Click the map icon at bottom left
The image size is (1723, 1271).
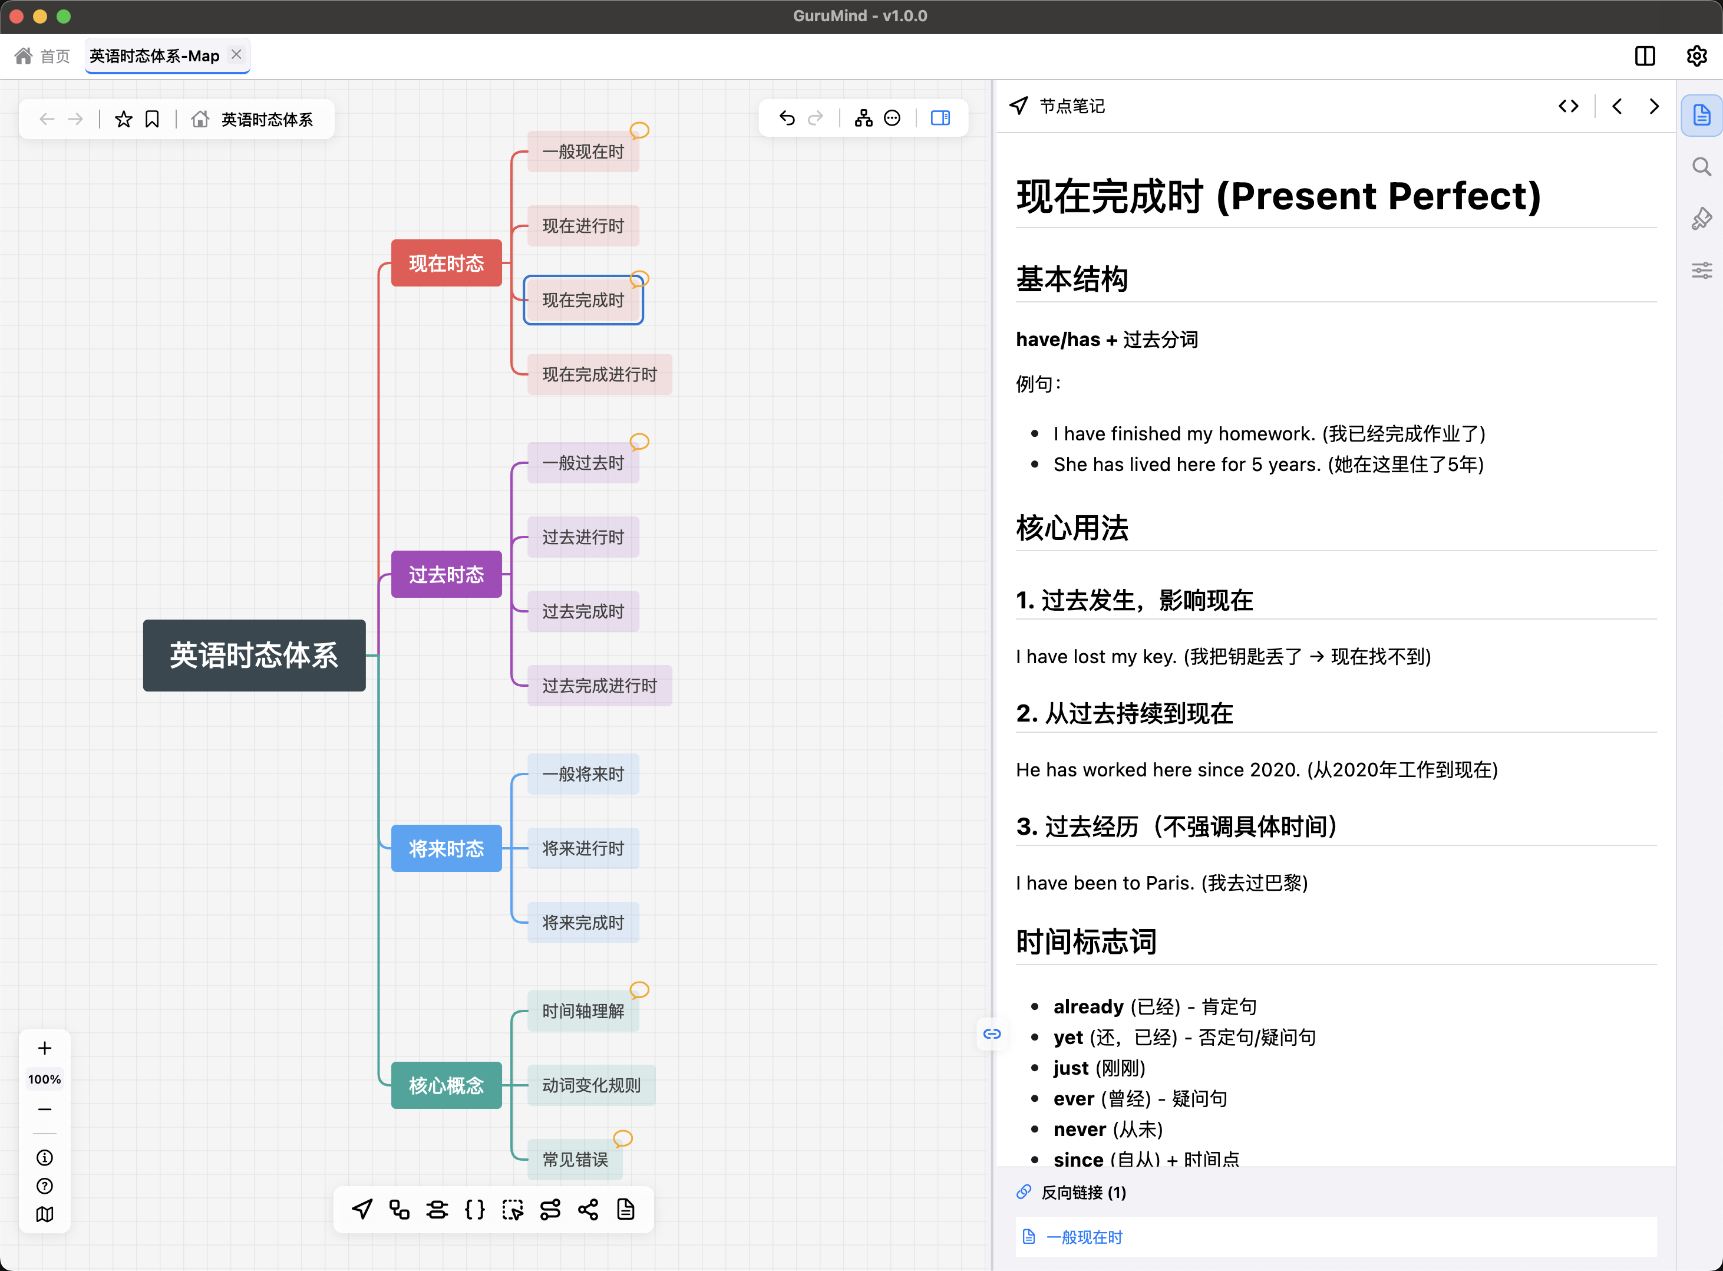pos(45,1214)
